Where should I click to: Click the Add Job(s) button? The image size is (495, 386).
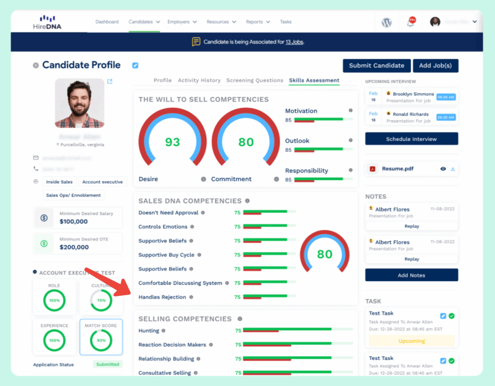(x=436, y=66)
